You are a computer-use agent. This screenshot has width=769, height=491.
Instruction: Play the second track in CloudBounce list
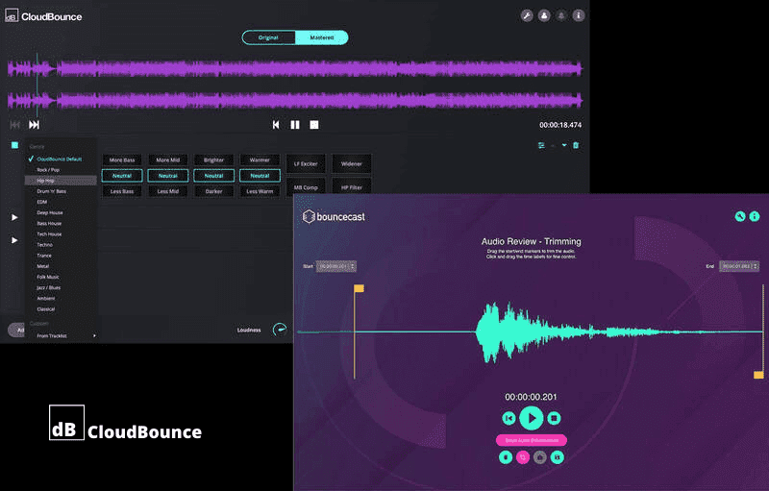point(14,217)
